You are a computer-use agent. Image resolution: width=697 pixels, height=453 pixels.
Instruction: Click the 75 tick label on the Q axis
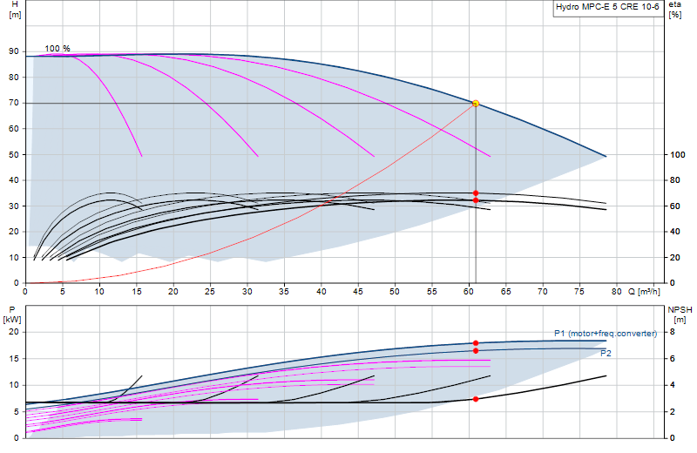click(x=579, y=292)
